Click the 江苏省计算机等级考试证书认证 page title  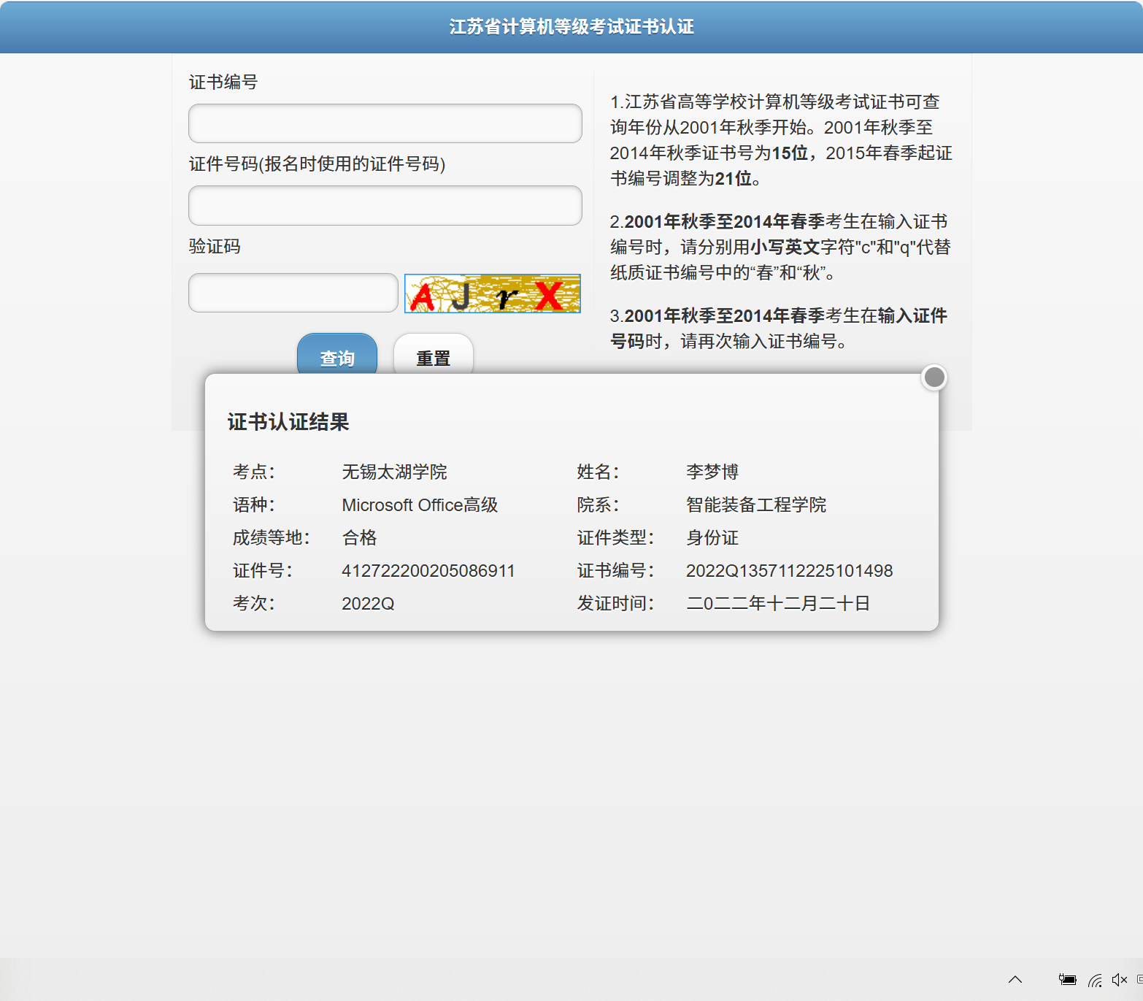coord(571,27)
